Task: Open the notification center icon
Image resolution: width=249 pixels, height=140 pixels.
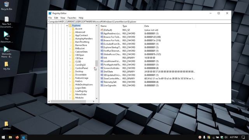Action: click(243, 137)
